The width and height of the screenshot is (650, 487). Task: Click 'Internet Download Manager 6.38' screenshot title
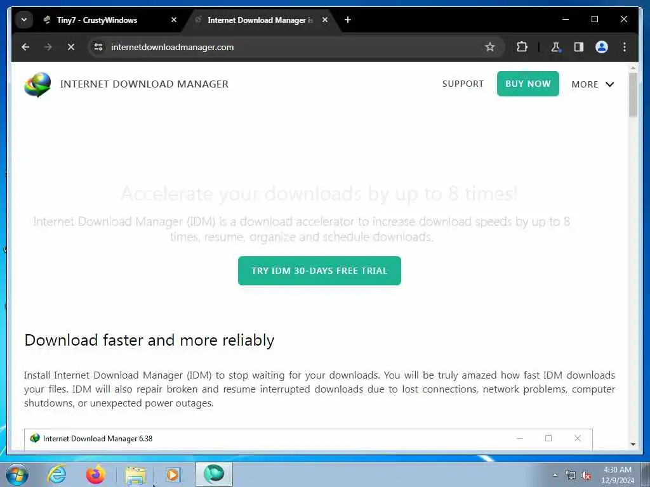98,439
